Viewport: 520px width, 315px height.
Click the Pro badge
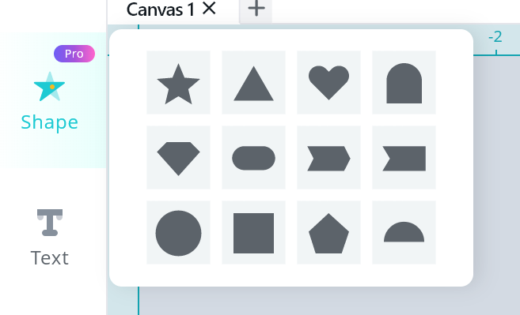74,54
